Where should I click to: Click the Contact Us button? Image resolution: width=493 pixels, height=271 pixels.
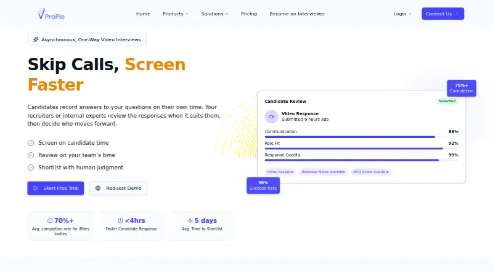[x=442, y=14]
